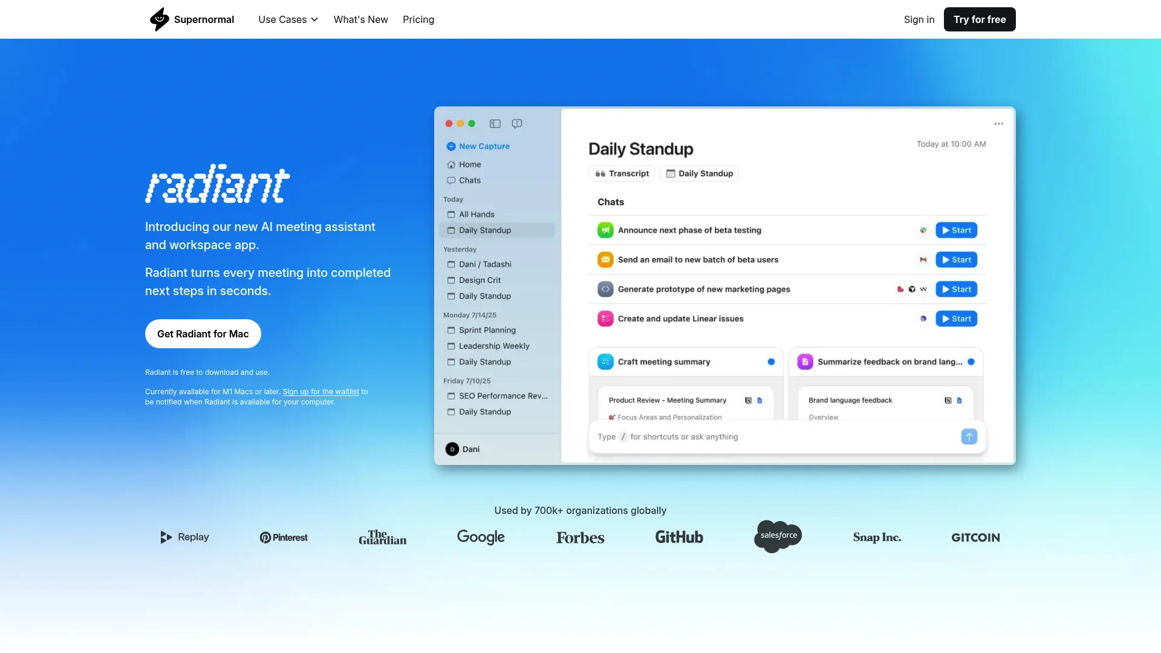Switch to the Transcript tab
This screenshot has height=653, width=1161.
[x=621, y=174]
